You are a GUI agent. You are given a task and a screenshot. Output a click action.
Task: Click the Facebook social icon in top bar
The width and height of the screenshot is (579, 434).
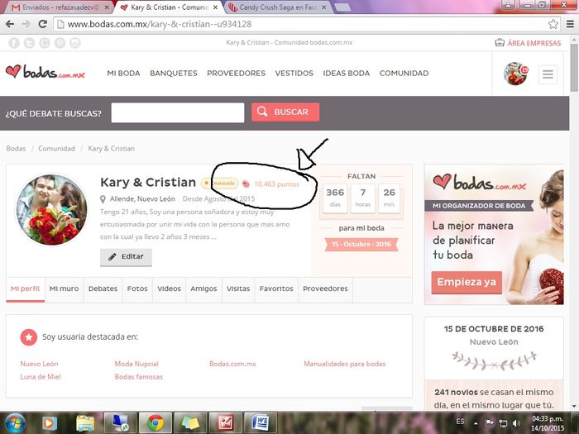click(12, 43)
